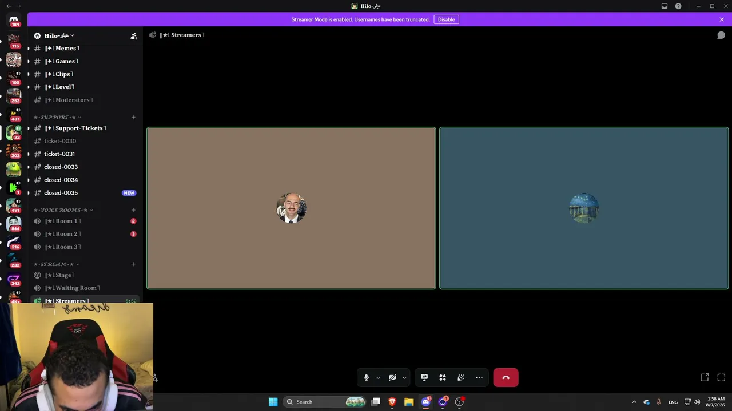Start an activity from the call controls
732x411 pixels.
click(443, 377)
